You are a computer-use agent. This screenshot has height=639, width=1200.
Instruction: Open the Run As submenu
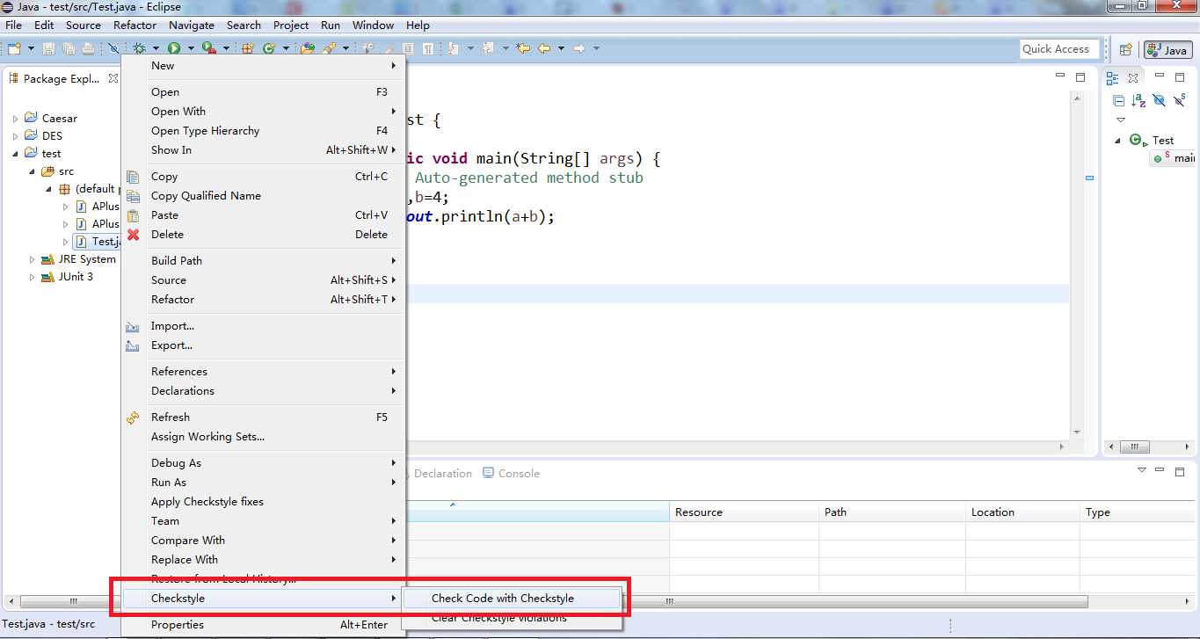[x=263, y=483]
